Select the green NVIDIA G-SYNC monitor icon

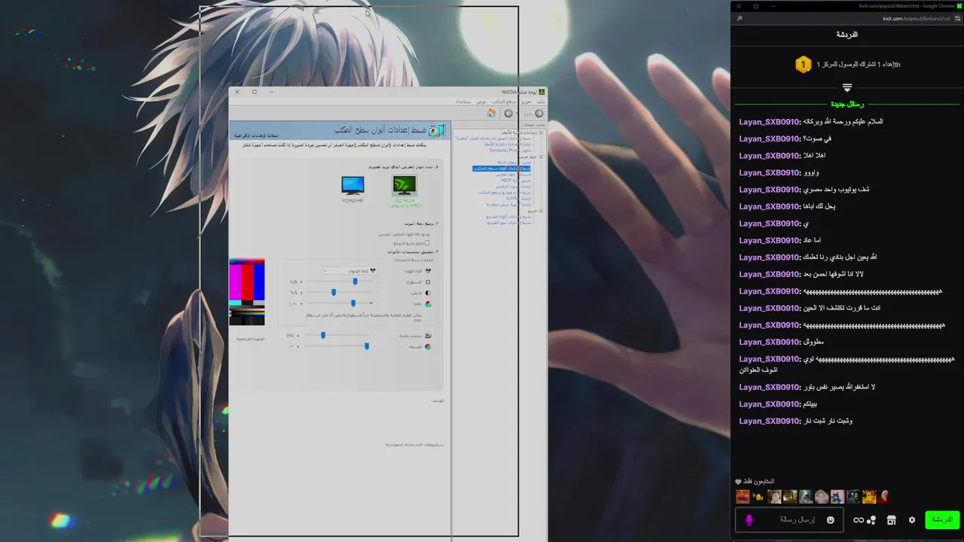[404, 185]
